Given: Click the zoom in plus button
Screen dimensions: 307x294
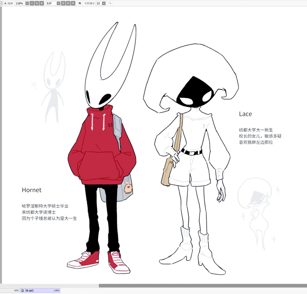Looking at the screenshot, I should 37,3.
